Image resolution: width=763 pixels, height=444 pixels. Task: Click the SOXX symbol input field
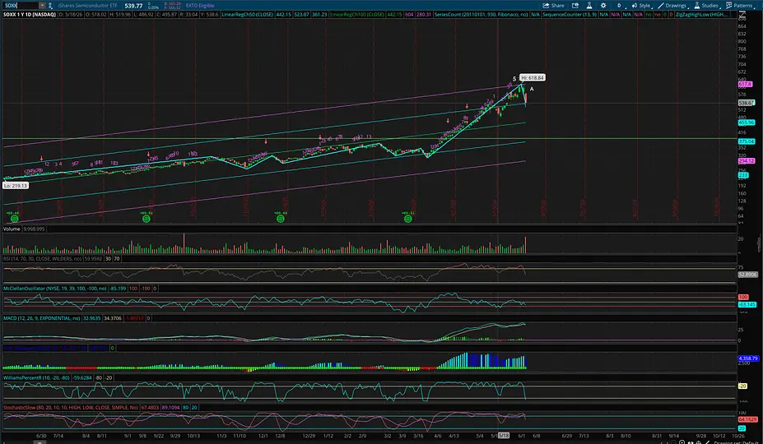(21, 6)
